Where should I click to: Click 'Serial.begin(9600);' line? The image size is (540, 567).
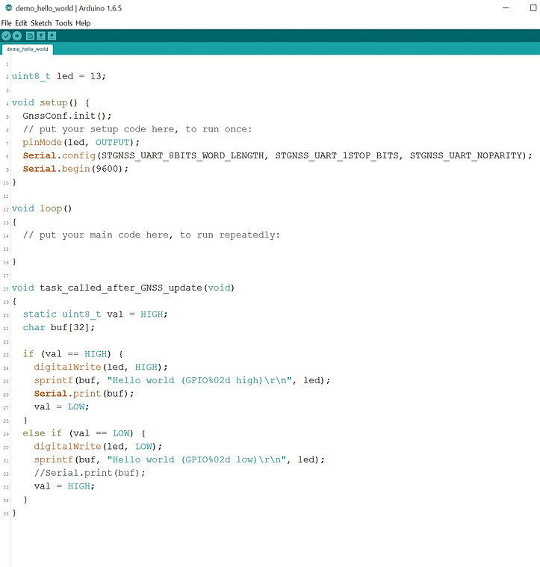(x=75, y=169)
